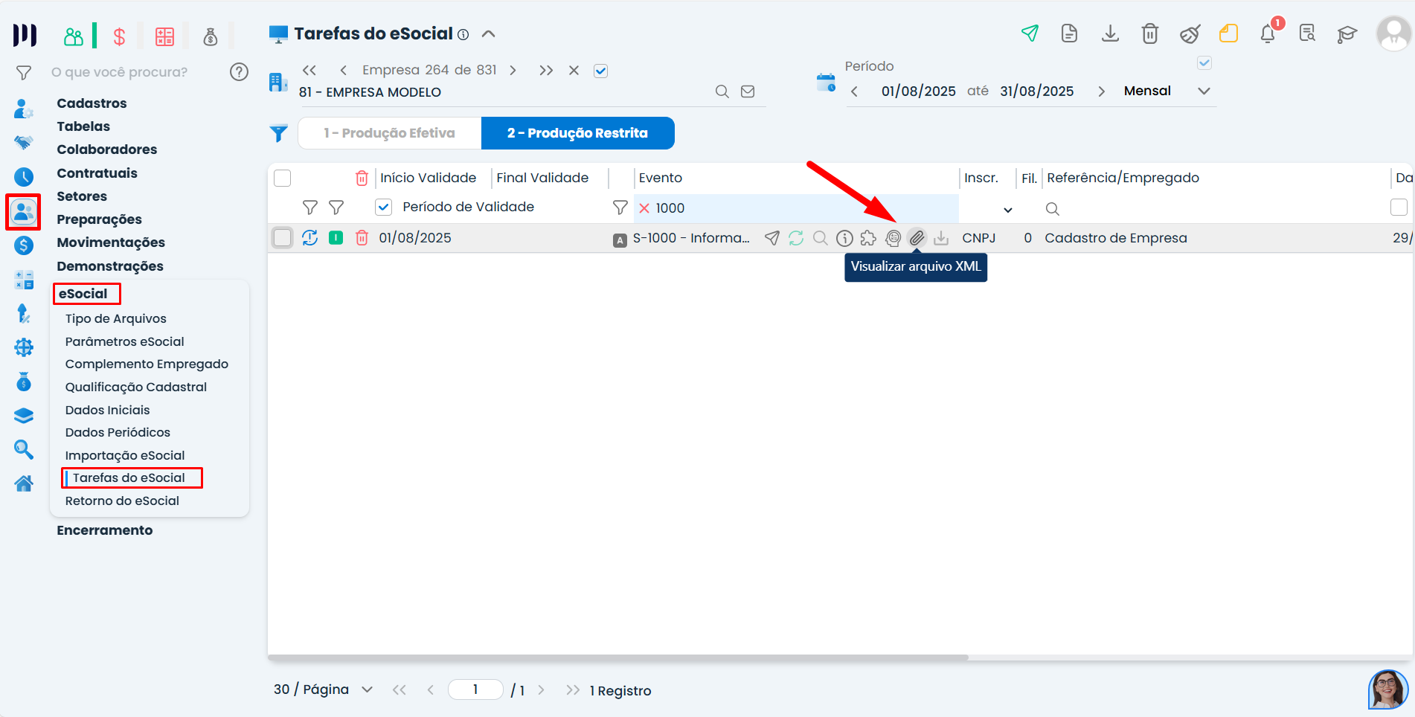Toggle the checkbox beside company navigation

(600, 71)
